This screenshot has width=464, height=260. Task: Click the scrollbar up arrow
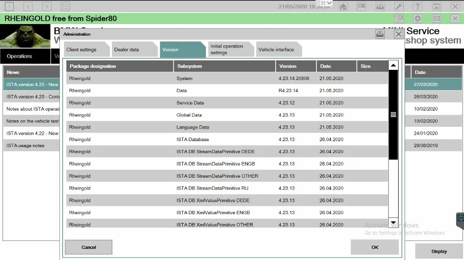(x=393, y=65)
